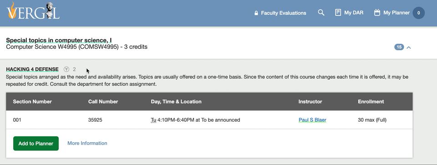
Task: Open search with the magnifying glass icon
Action: point(321,13)
